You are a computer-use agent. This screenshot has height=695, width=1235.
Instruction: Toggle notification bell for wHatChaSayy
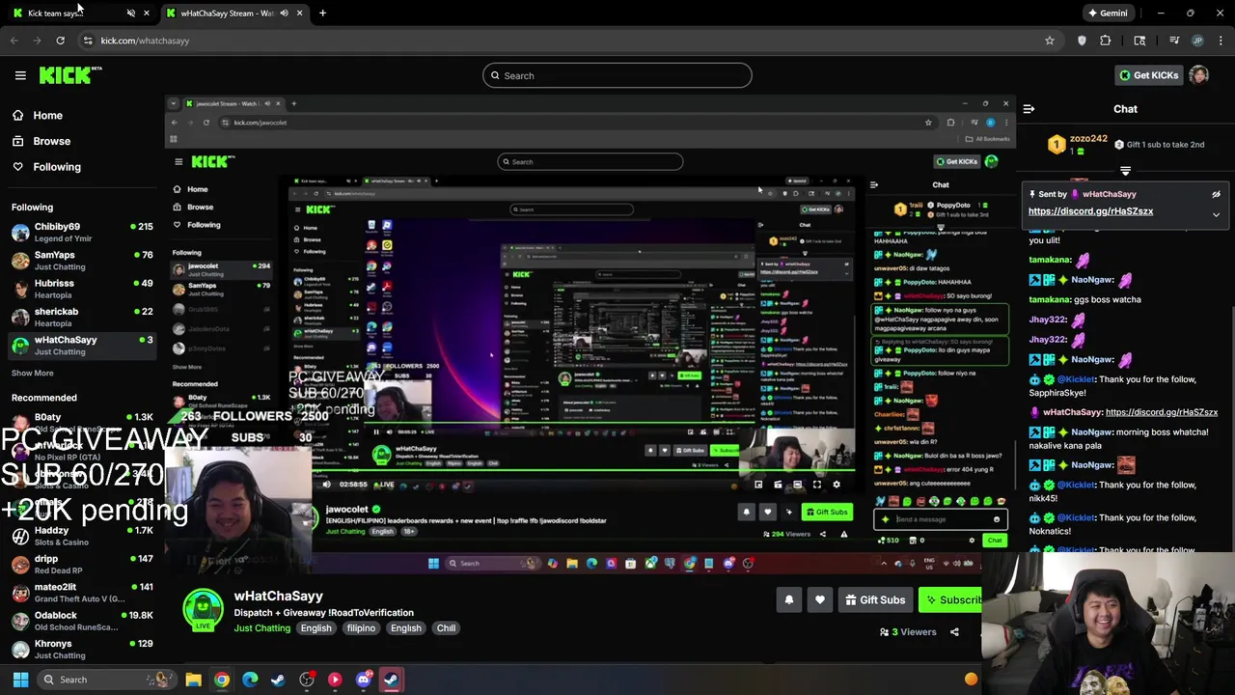point(788,600)
